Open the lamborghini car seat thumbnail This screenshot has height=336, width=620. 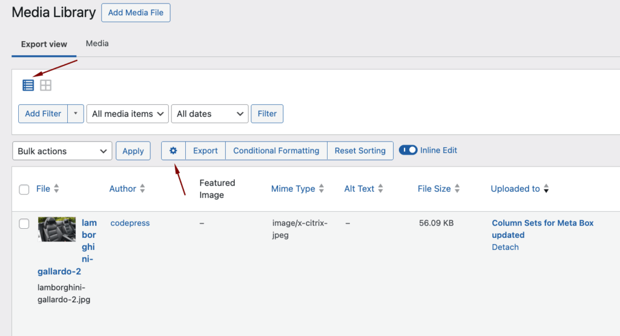click(x=57, y=229)
